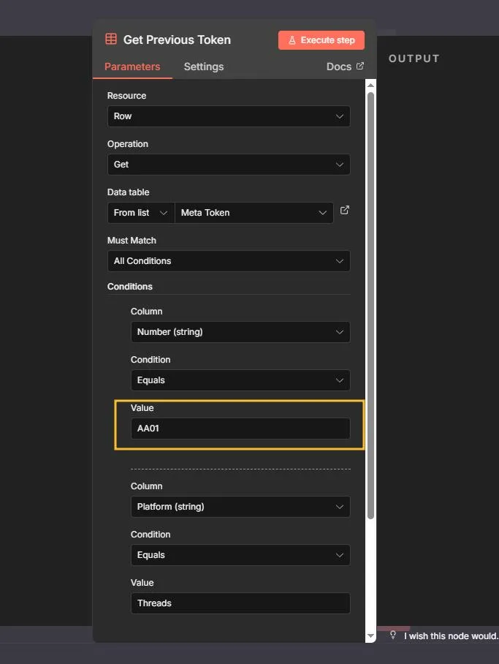Open the Docs link

pos(339,67)
